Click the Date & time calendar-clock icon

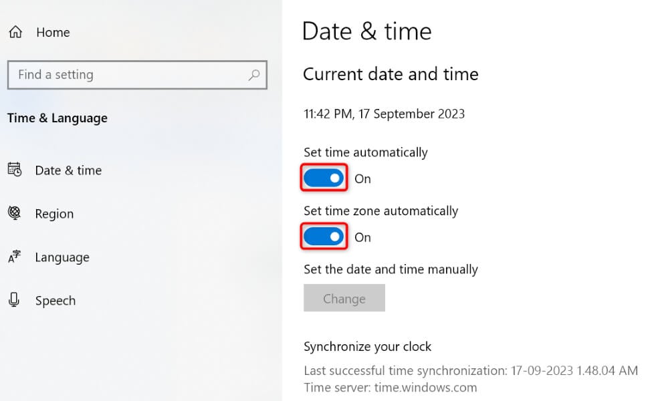[15, 170]
